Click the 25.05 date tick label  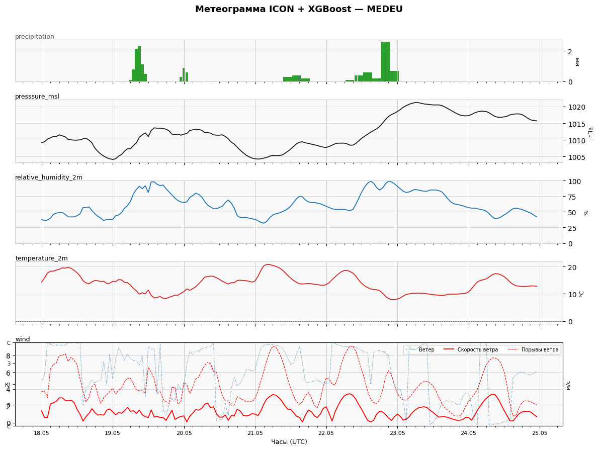click(540, 433)
